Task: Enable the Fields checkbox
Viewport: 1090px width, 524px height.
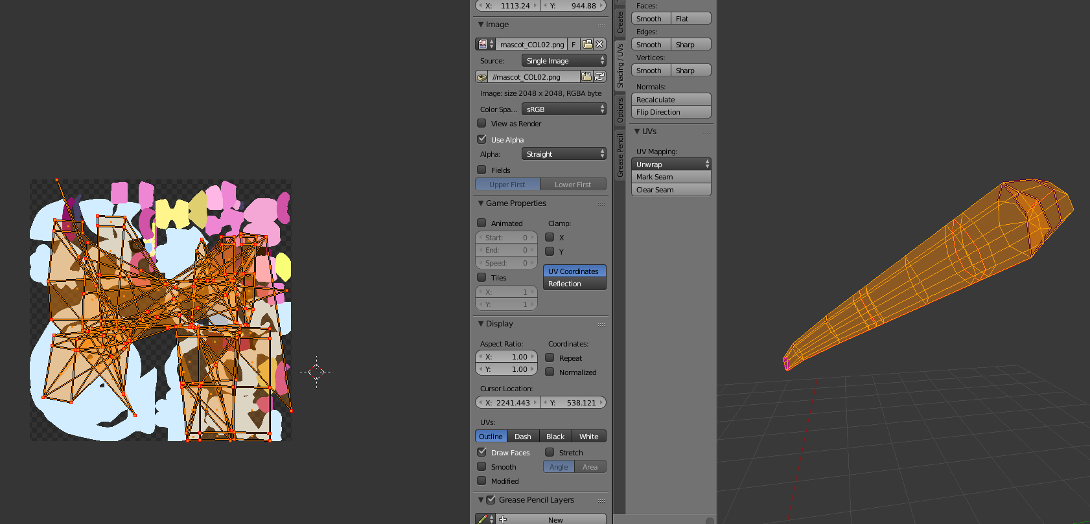Action: click(481, 170)
